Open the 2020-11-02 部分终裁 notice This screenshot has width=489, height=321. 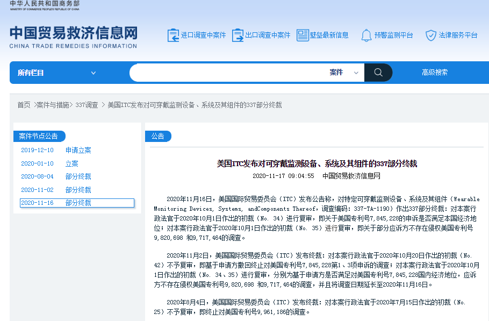[56, 190]
